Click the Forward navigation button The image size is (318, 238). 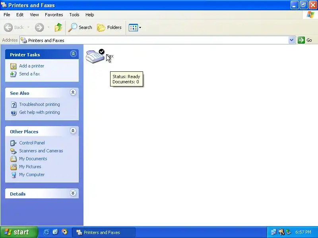pos(39,27)
